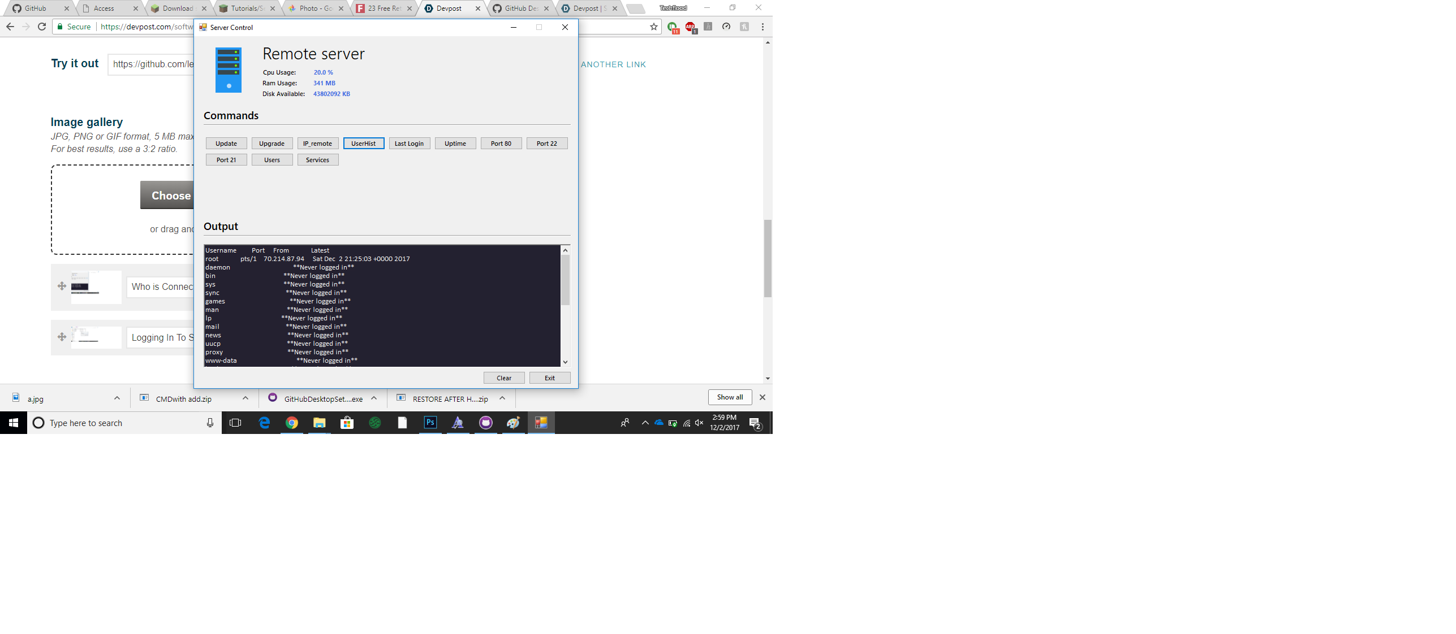
Task: Click the Try it out URL field
Action: pos(152,64)
